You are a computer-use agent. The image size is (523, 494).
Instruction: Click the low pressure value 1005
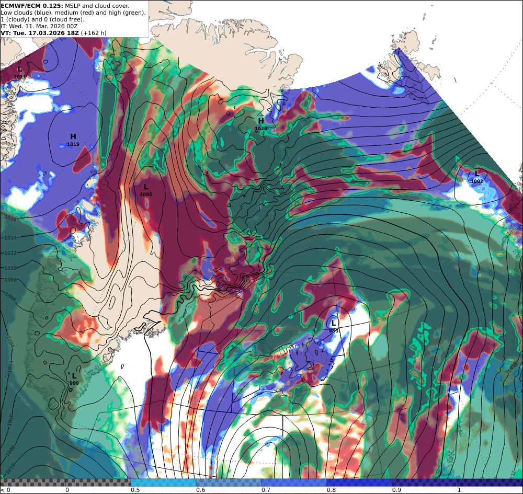[x=146, y=194]
